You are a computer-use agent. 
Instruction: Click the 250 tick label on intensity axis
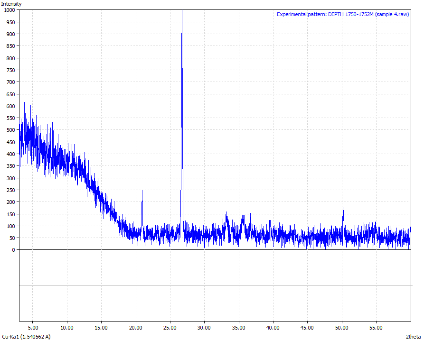click(x=11, y=190)
